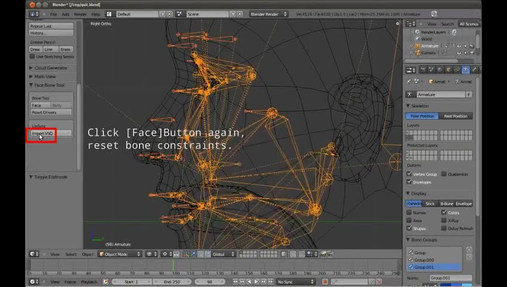Enable the Axes display checkbox
This screenshot has width=507, height=287.
409,220
